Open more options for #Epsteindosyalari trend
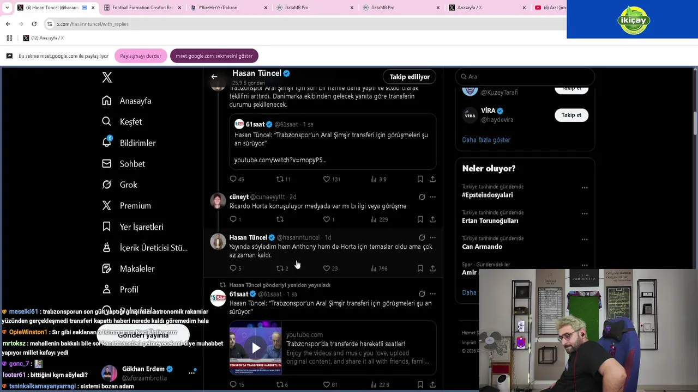 pos(585,188)
